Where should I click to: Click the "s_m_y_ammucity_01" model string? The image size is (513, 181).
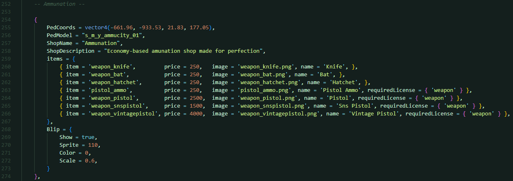pos(111,35)
